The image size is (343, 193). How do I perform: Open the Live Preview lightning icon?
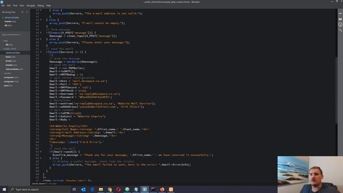pyautogui.click(x=340, y=13)
